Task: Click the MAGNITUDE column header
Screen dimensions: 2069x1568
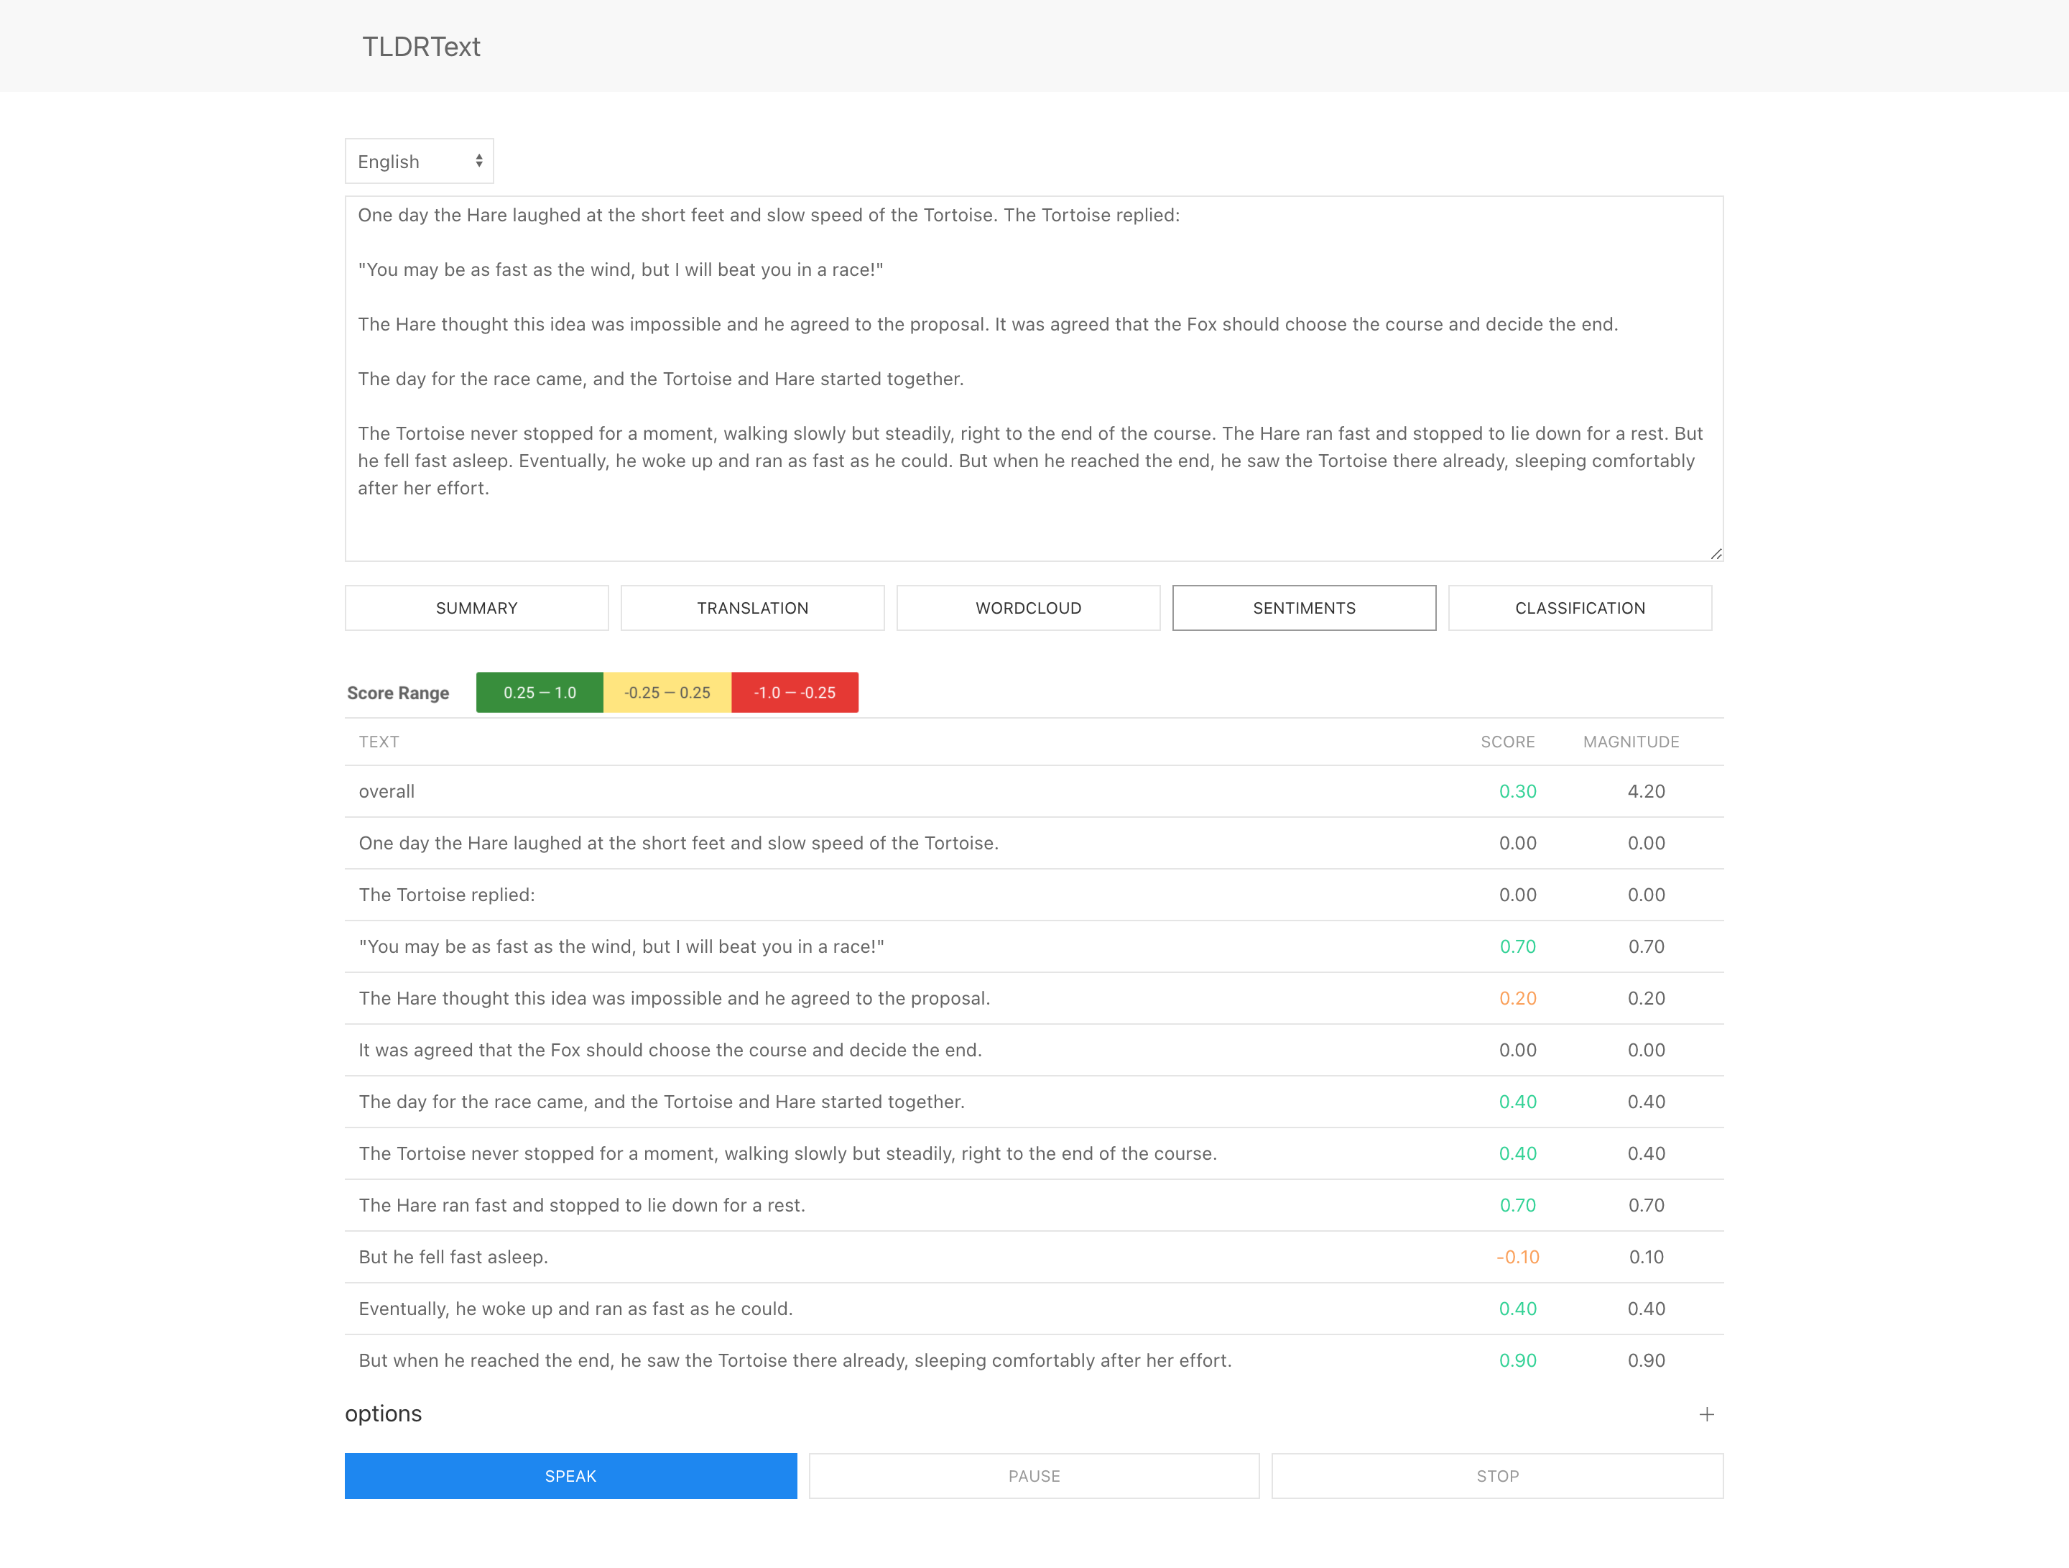Action: (x=1631, y=741)
